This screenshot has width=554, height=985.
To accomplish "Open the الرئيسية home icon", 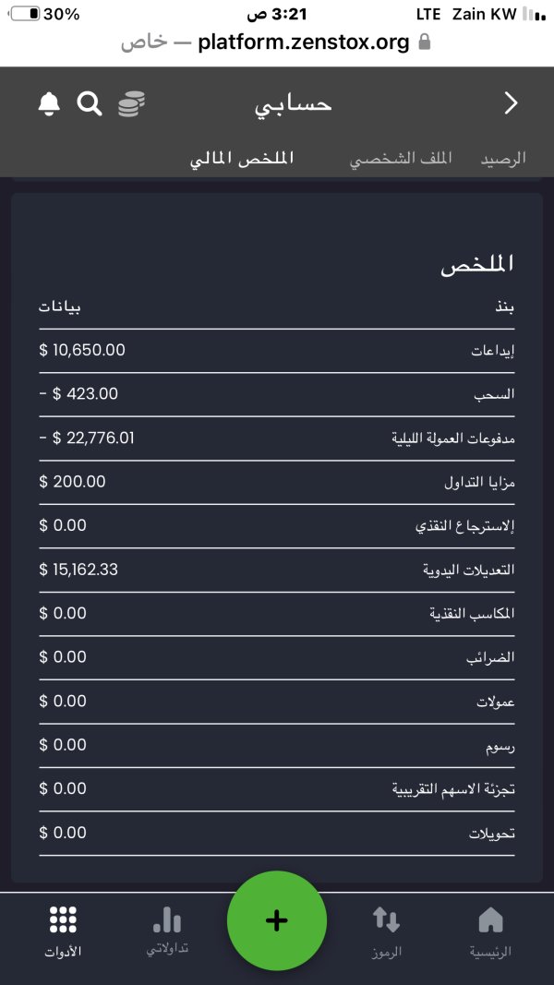I will (490, 919).
